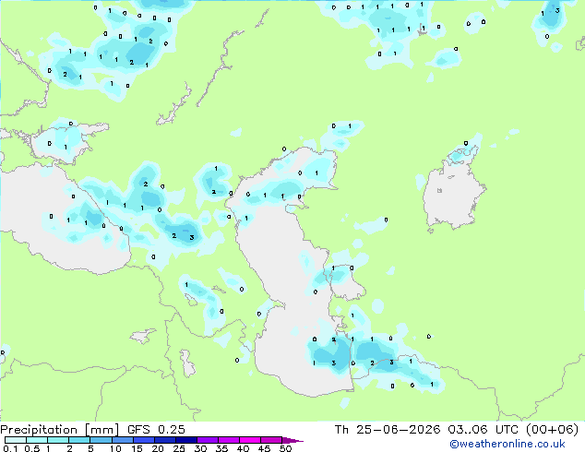This screenshot has height=452, width=585.
Task: Click the legend value '50'
Action: [x=286, y=448]
